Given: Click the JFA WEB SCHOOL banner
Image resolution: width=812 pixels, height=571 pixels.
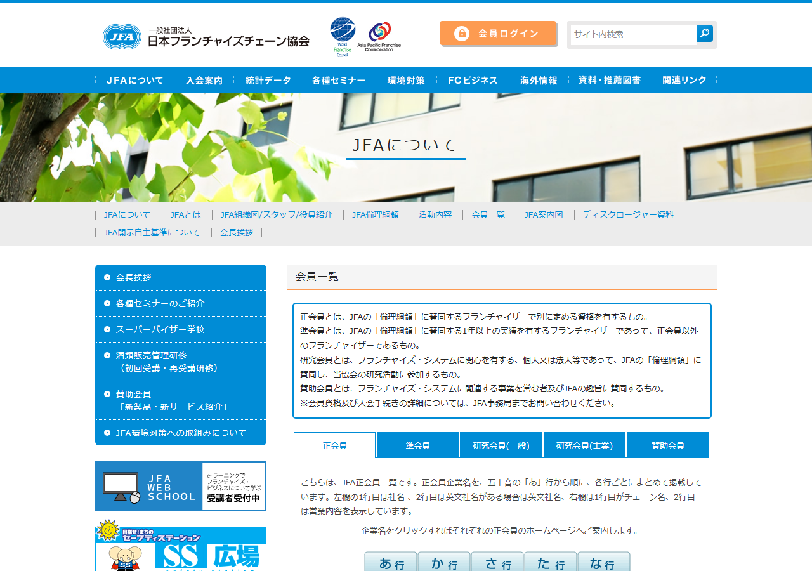Looking at the screenshot, I should [181, 486].
